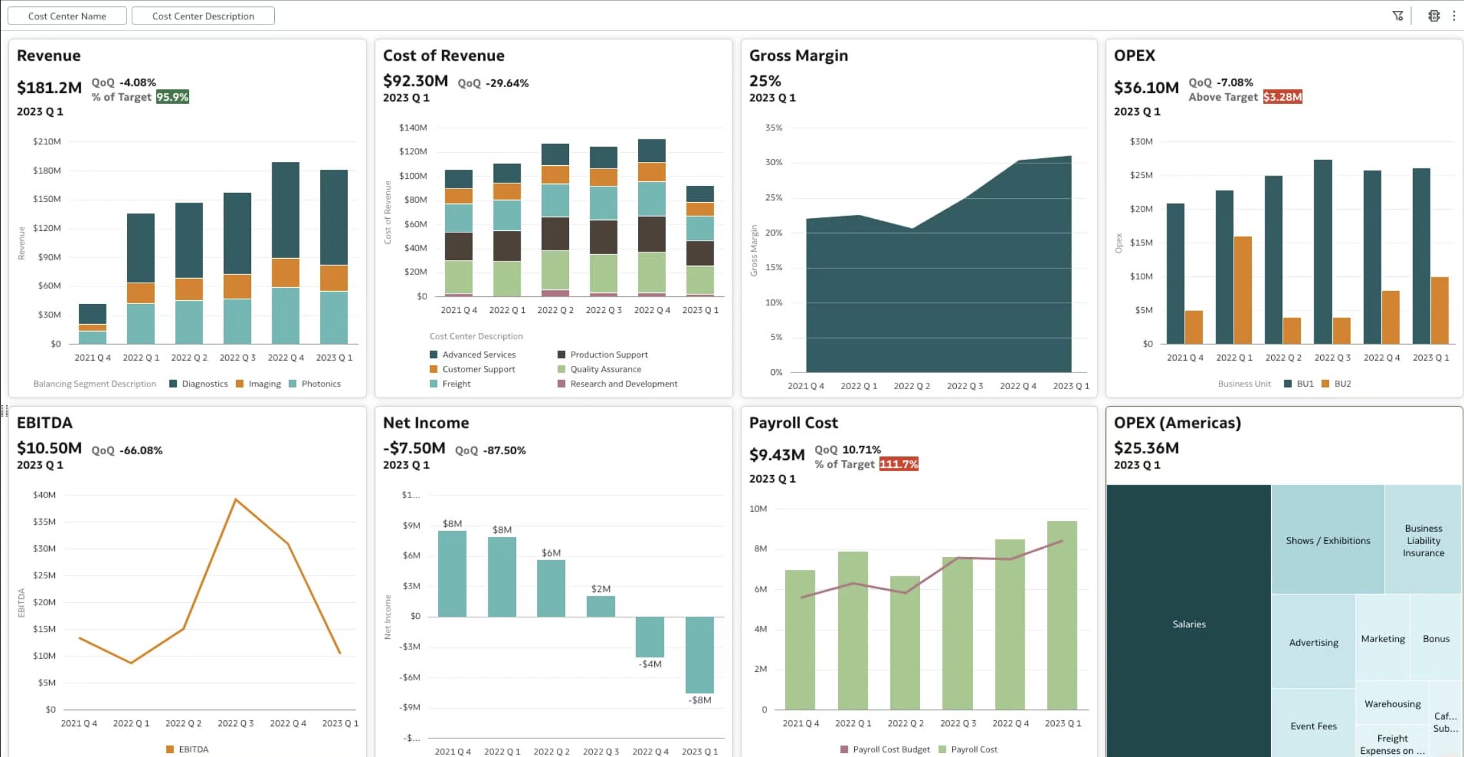Click the Advanced Services legend swatch

coord(434,354)
